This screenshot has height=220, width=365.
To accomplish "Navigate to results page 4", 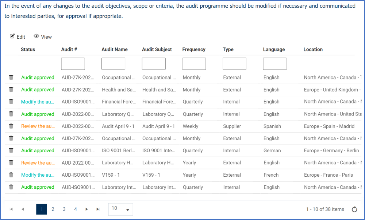I will pos(75,209).
